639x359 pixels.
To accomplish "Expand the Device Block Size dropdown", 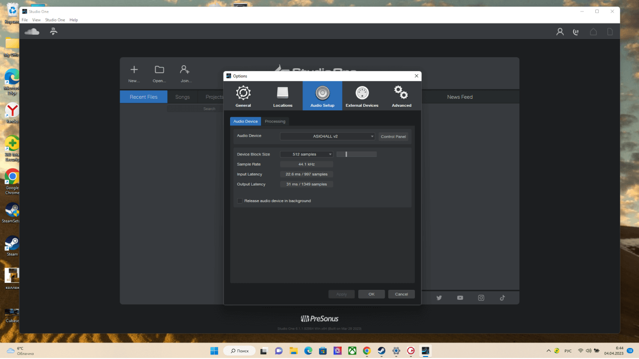I will (x=306, y=154).
